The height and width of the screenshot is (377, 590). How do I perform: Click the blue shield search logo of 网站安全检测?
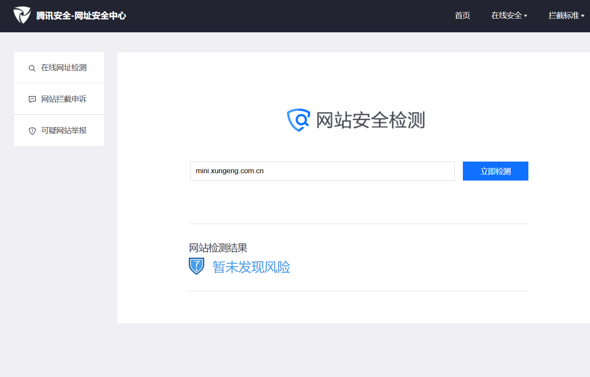pyautogui.click(x=299, y=120)
